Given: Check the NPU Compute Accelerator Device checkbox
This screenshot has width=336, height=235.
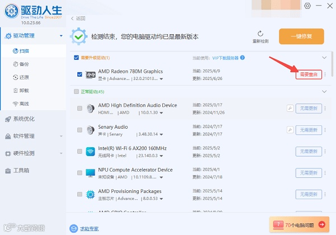Looking at the screenshot, I should pos(80,173).
